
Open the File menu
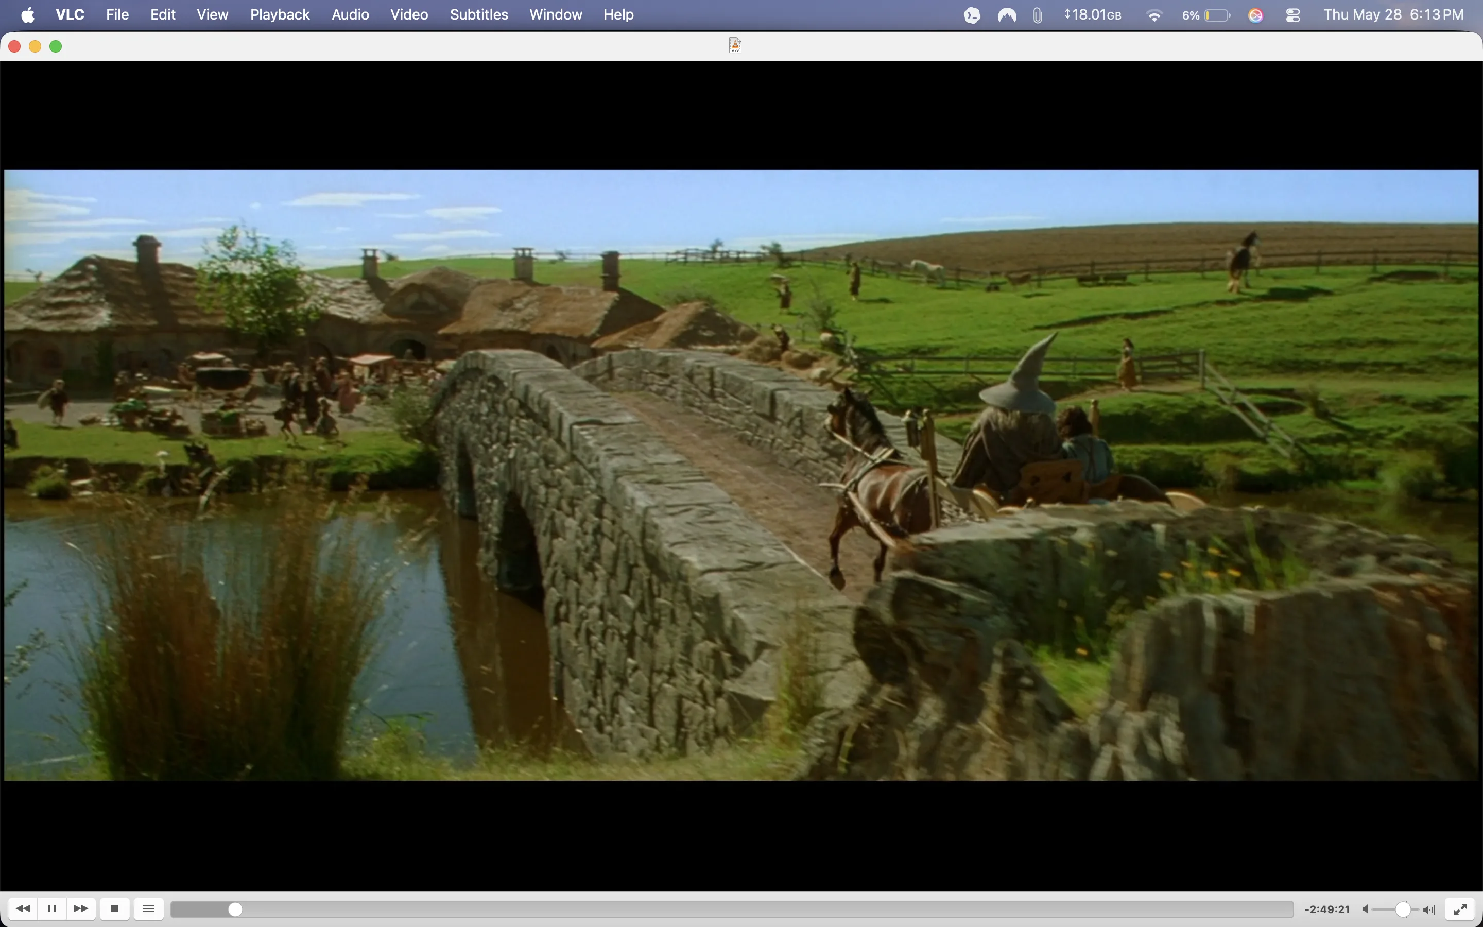pyautogui.click(x=117, y=15)
